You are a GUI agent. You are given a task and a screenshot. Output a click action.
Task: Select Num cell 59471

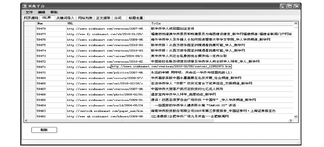(x=51, y=67)
